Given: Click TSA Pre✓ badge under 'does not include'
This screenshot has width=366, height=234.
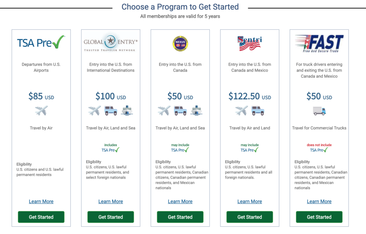Looking at the screenshot, I should 319,150.
